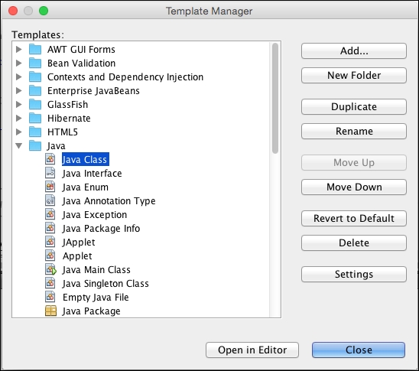Expand the Bean Validation folder
This screenshot has width=419, height=371.
(18, 63)
